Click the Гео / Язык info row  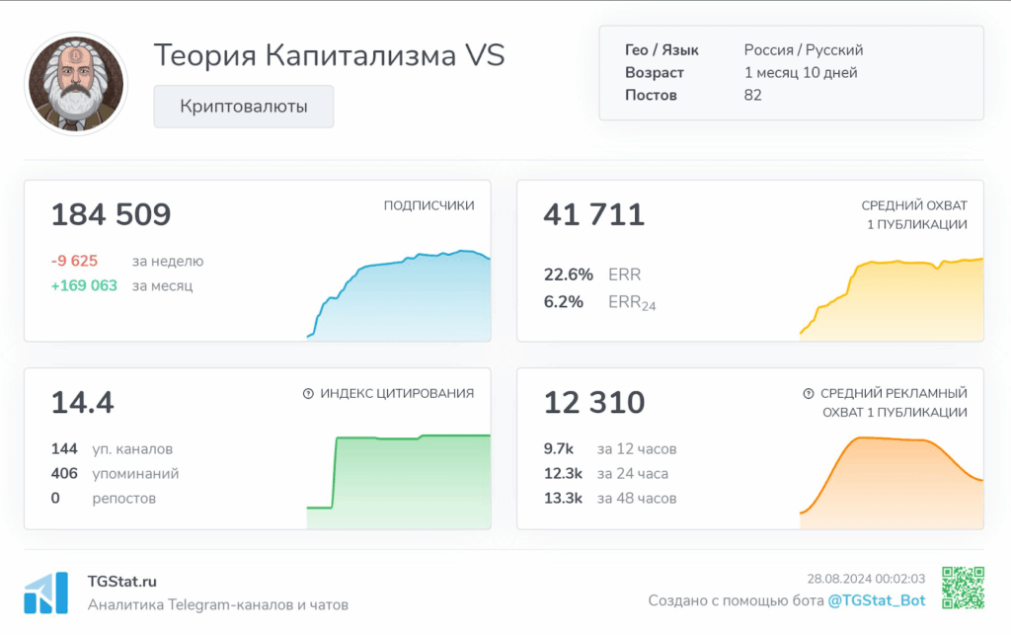[x=743, y=49]
